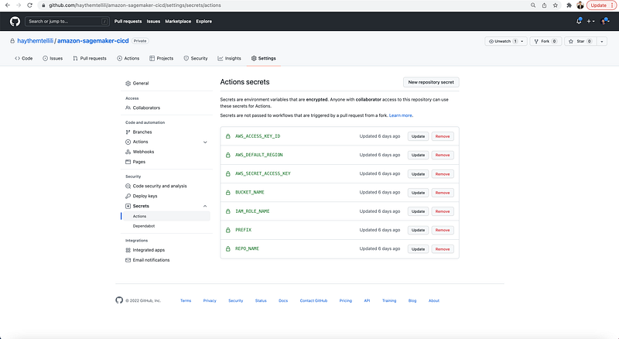
Task: Open Email notifications in sidebar
Action: pyautogui.click(x=147, y=260)
